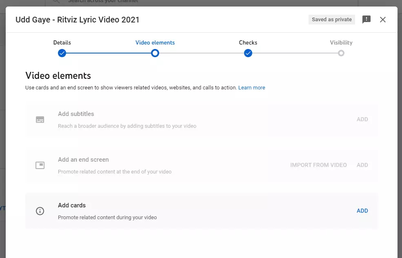Click the Video elements heading

click(x=58, y=76)
